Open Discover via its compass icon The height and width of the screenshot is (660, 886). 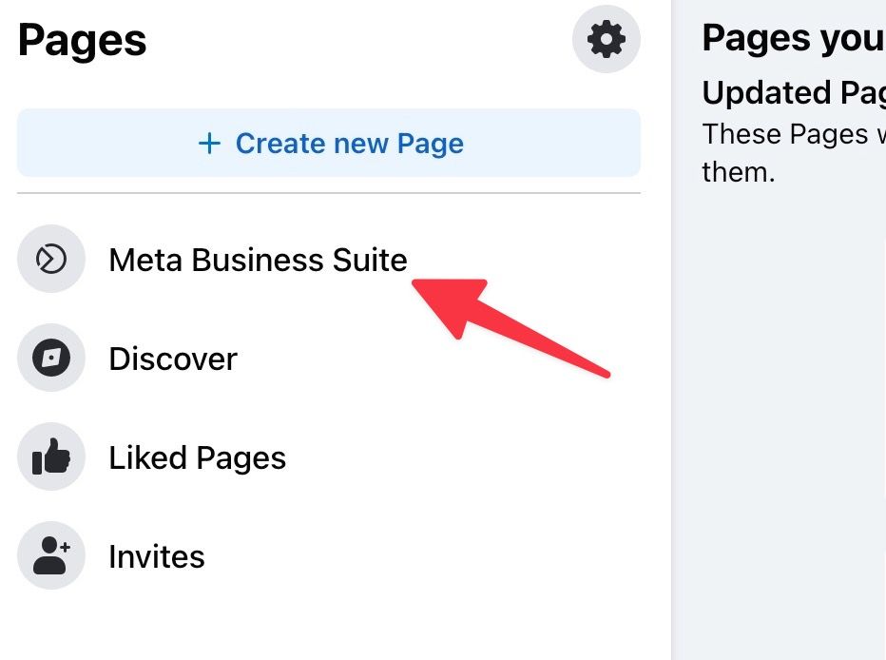coord(51,359)
